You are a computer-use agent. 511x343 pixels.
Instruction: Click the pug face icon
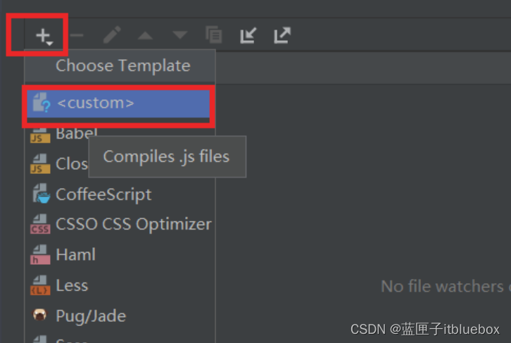pyautogui.click(x=40, y=316)
